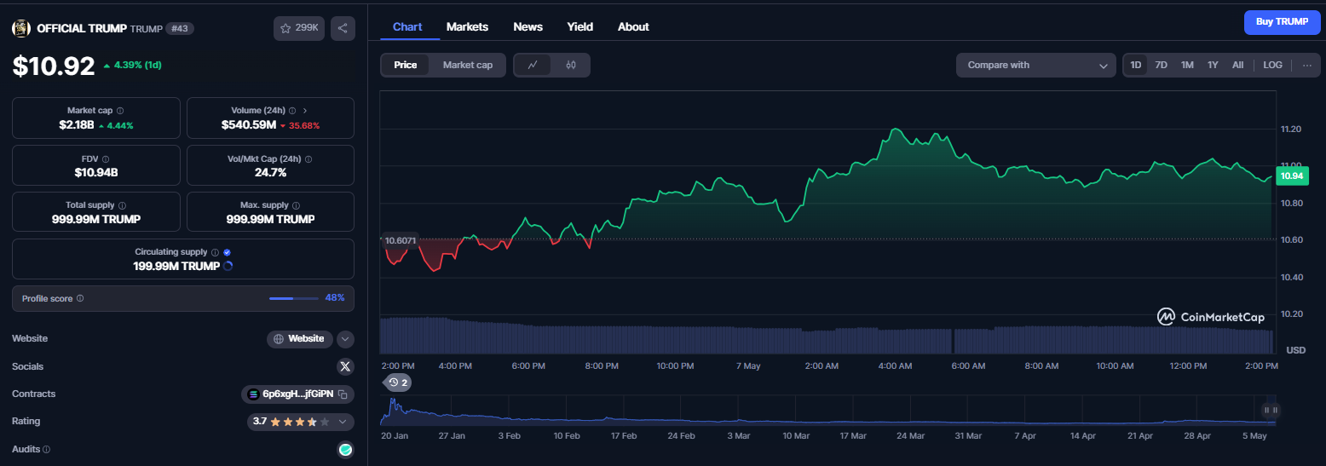The height and width of the screenshot is (466, 1326).
Task: Click Max. supply info icon
Action: [x=297, y=205]
